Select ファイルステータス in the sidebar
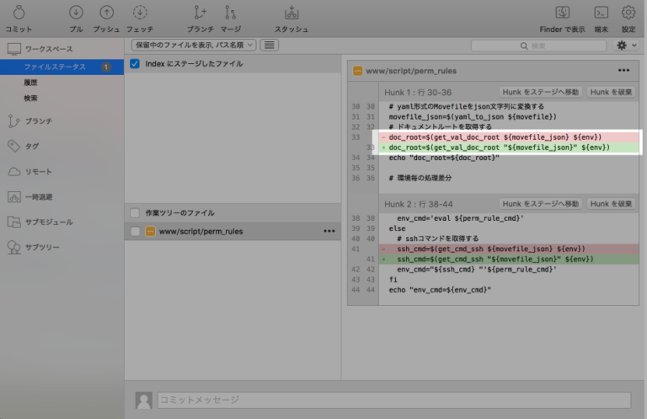Viewport: 647px width, 419px height. [61, 67]
